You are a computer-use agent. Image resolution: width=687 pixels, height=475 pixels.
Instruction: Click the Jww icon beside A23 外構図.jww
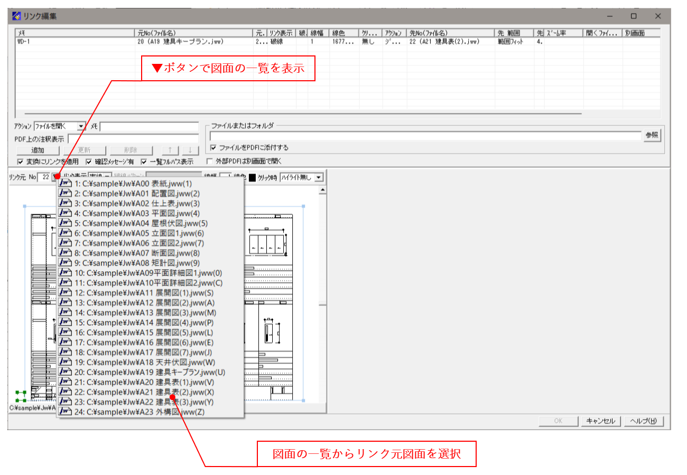coord(64,412)
